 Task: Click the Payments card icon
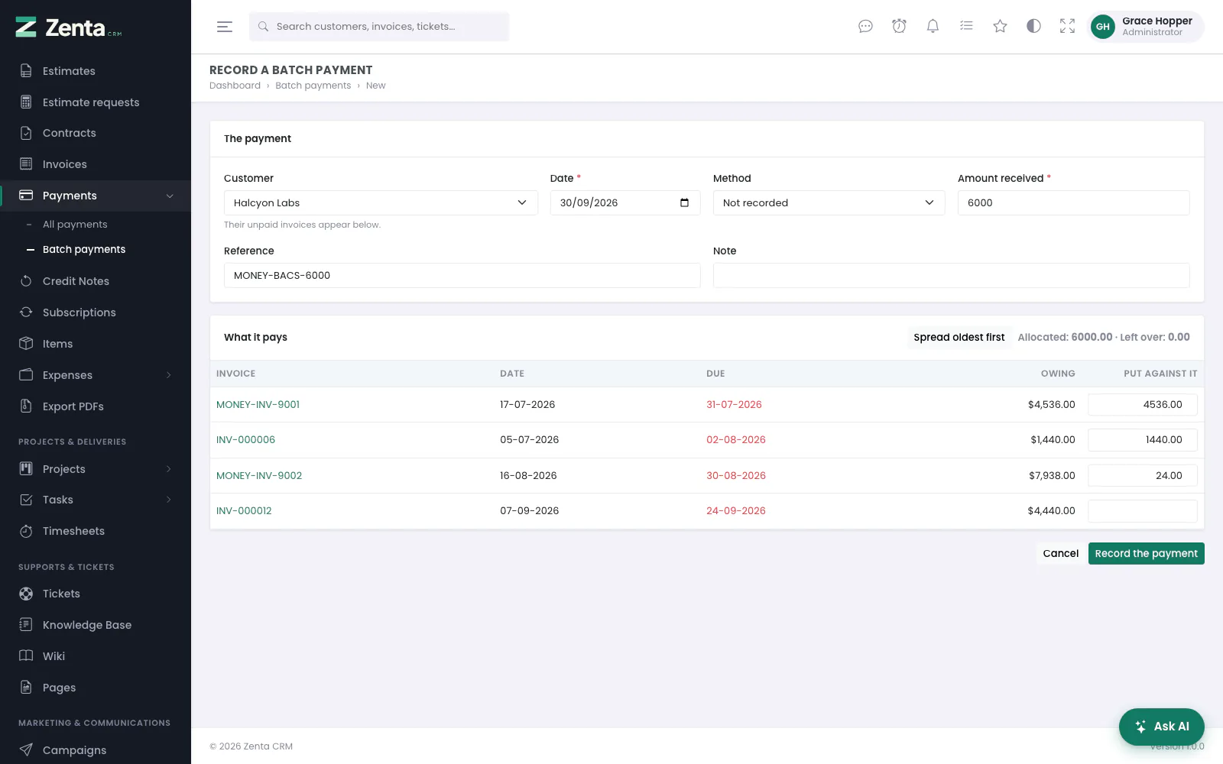click(x=26, y=196)
